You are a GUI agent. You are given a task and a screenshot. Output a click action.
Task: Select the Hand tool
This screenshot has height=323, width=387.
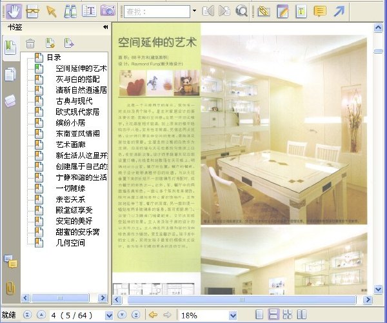tap(14, 11)
